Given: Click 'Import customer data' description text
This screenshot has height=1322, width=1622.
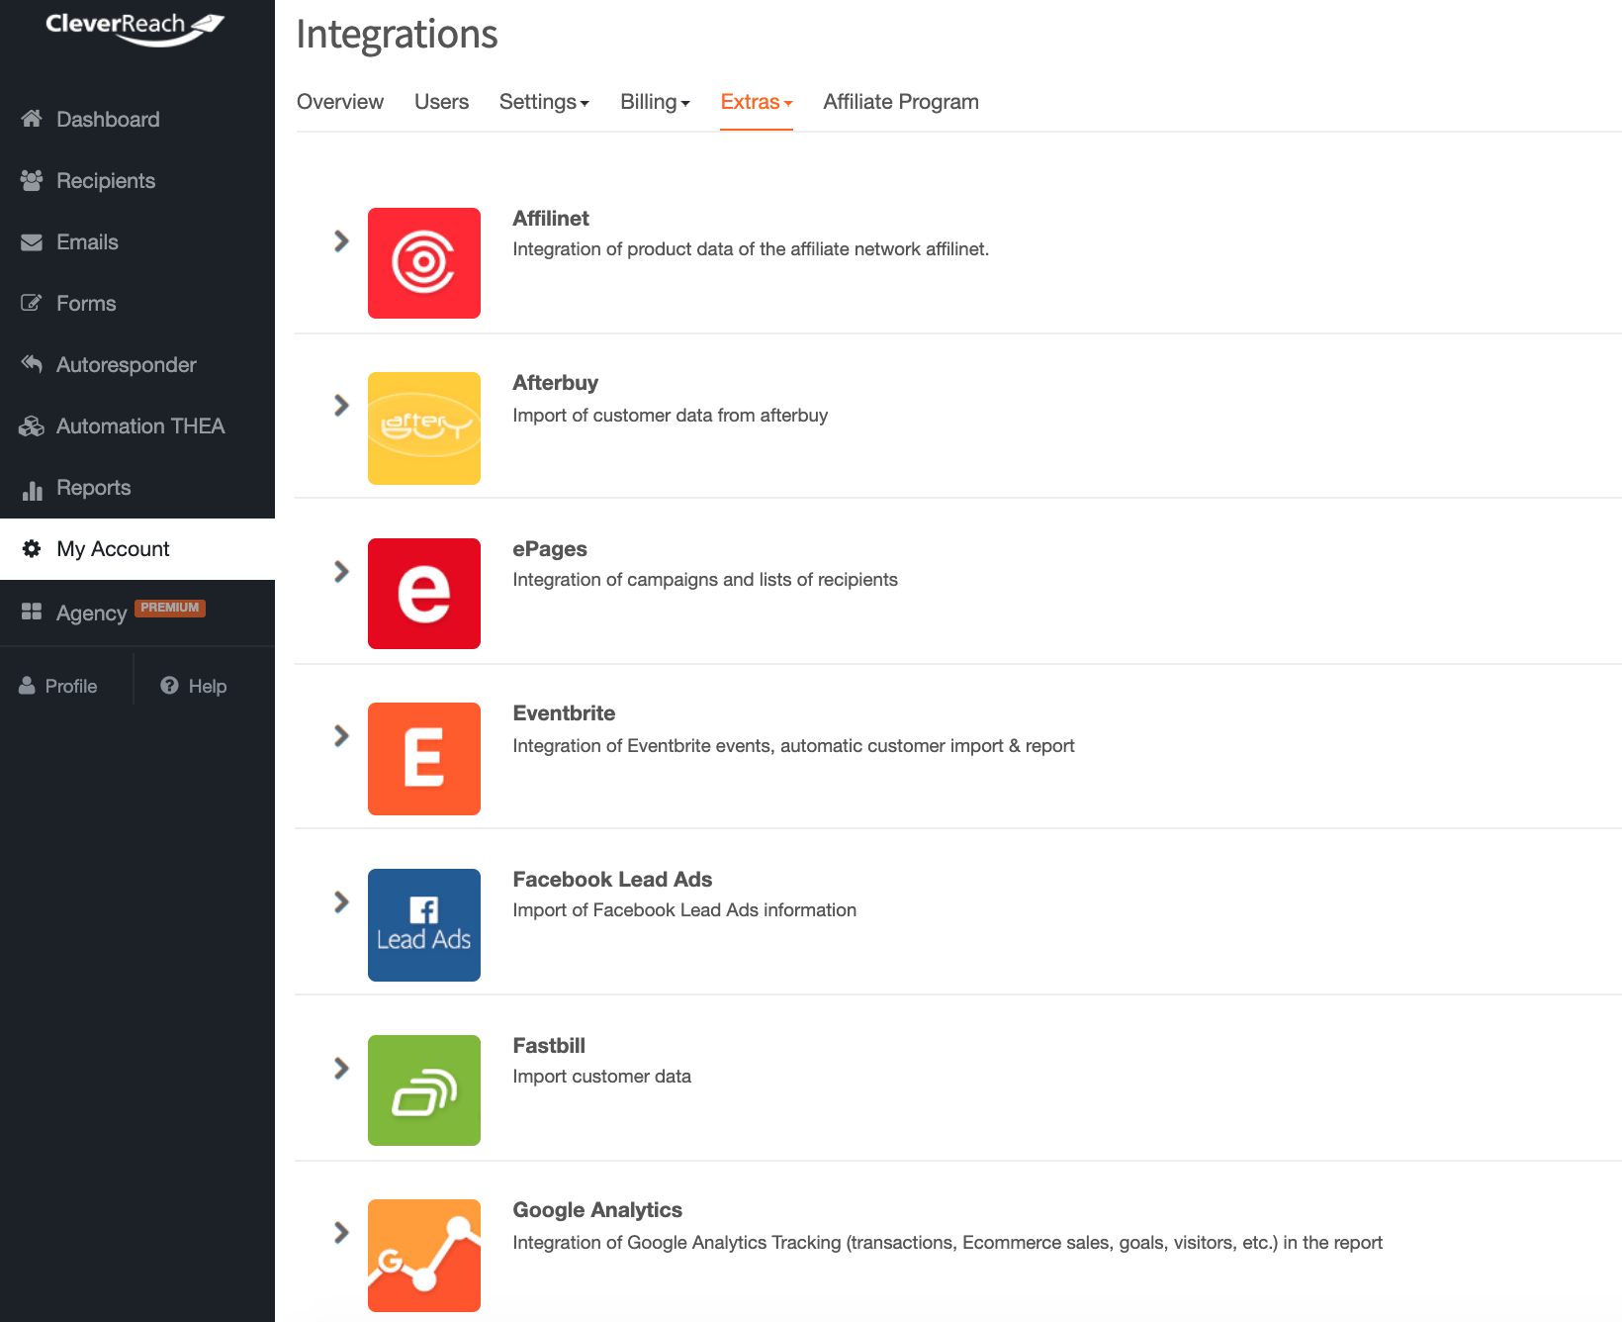Looking at the screenshot, I should pyautogui.click(x=601, y=1077).
